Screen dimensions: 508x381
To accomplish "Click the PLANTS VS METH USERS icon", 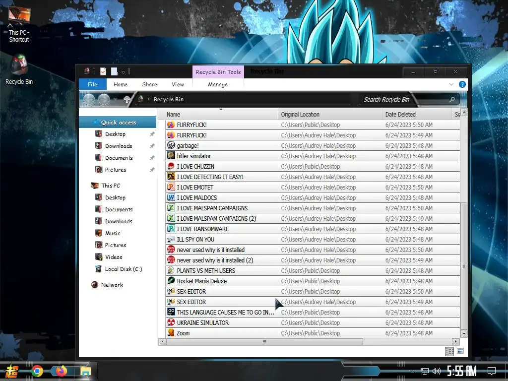I will click(171, 270).
